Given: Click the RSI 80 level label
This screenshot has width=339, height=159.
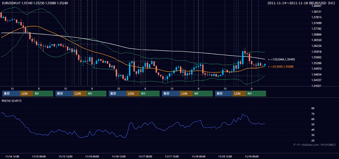Looking at the screenshot, I should (313, 108).
